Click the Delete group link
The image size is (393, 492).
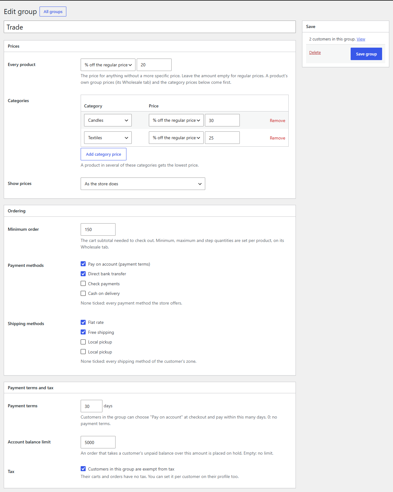tap(315, 52)
